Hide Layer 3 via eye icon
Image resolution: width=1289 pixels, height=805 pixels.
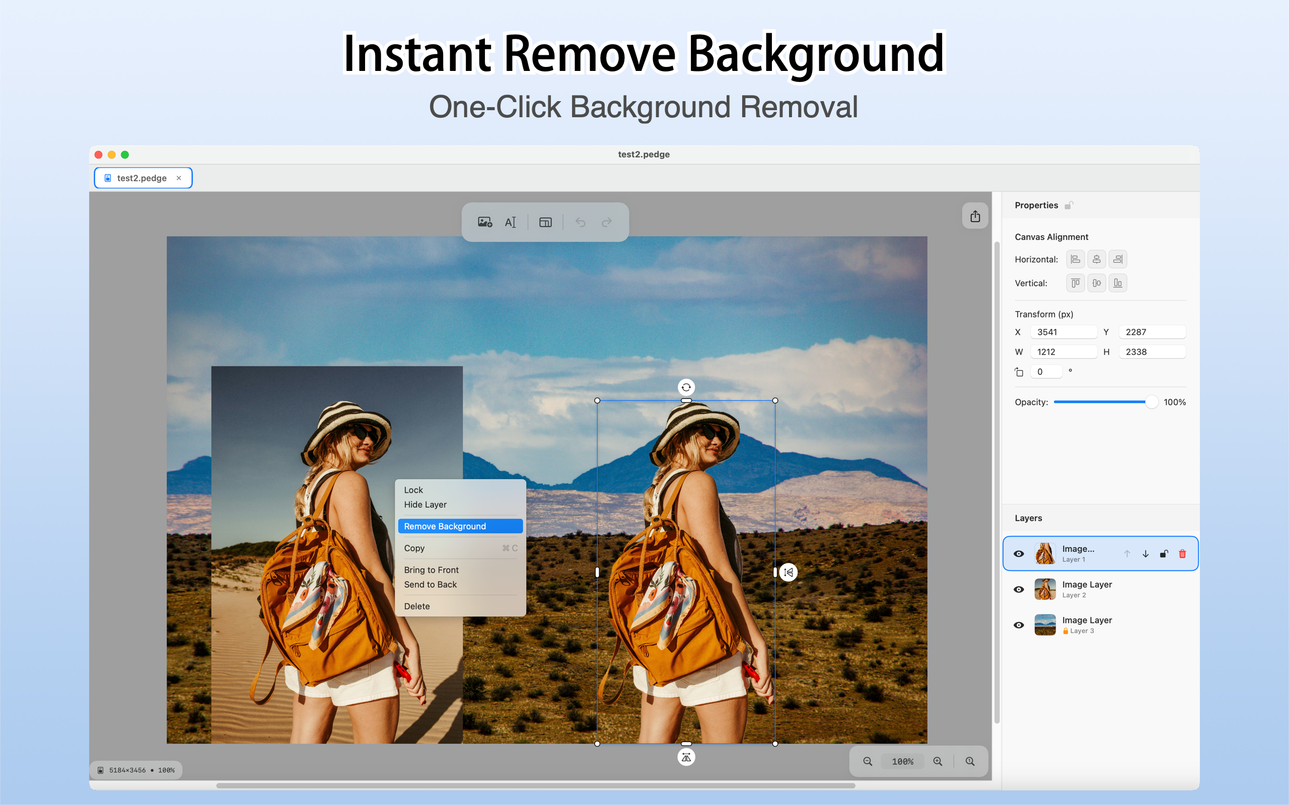[x=1019, y=625]
